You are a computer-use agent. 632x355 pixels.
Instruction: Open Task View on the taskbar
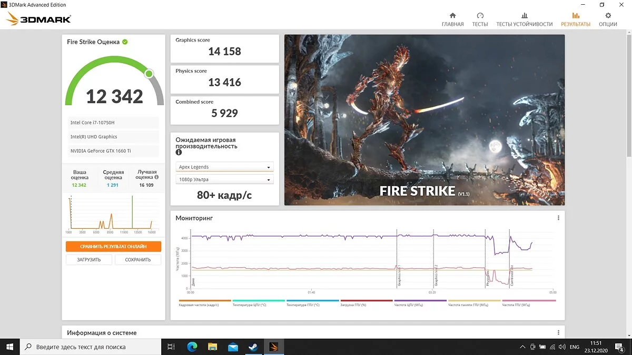coord(171,347)
